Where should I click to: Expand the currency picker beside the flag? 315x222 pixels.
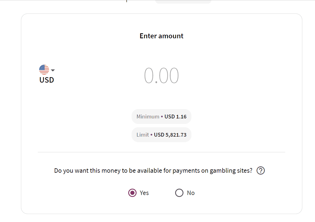pyautogui.click(x=53, y=70)
